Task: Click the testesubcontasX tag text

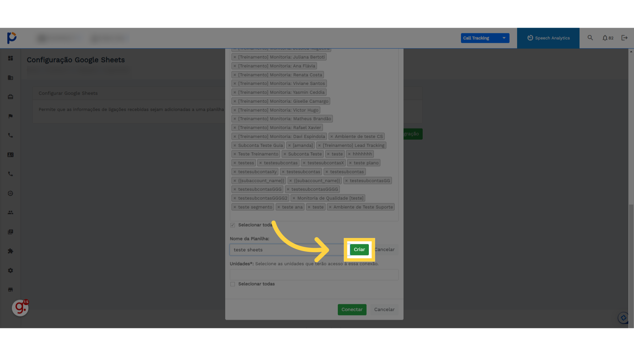Action: tap(326, 163)
